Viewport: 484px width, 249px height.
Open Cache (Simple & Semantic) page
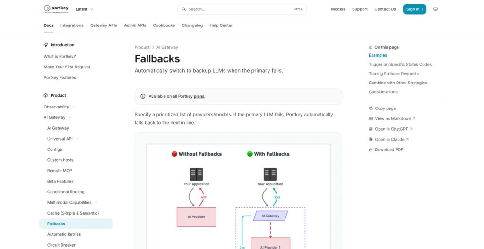(x=73, y=213)
